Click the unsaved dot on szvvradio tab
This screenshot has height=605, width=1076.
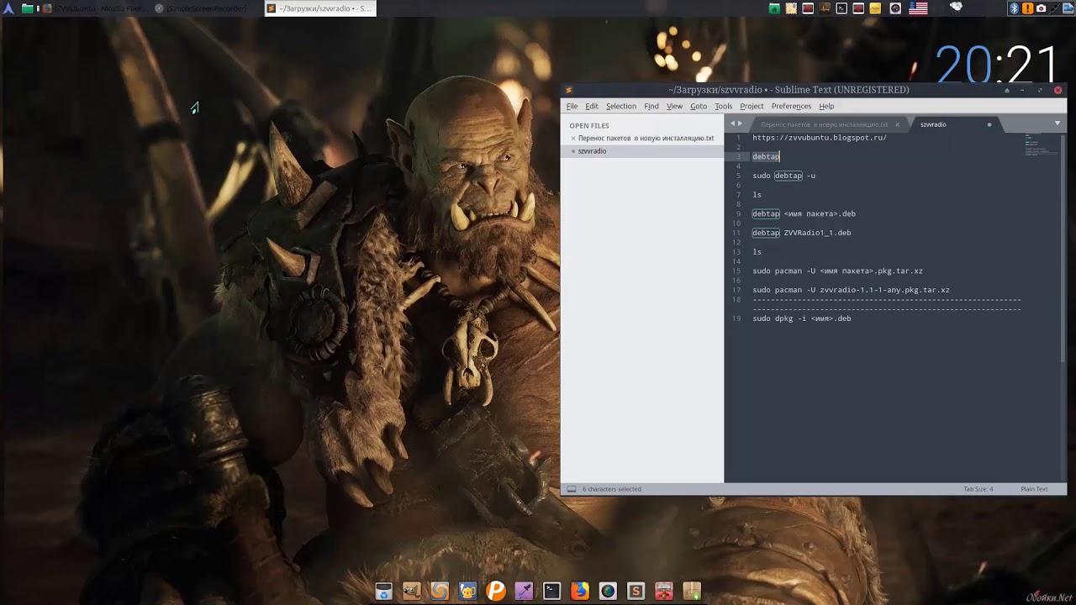pos(989,124)
